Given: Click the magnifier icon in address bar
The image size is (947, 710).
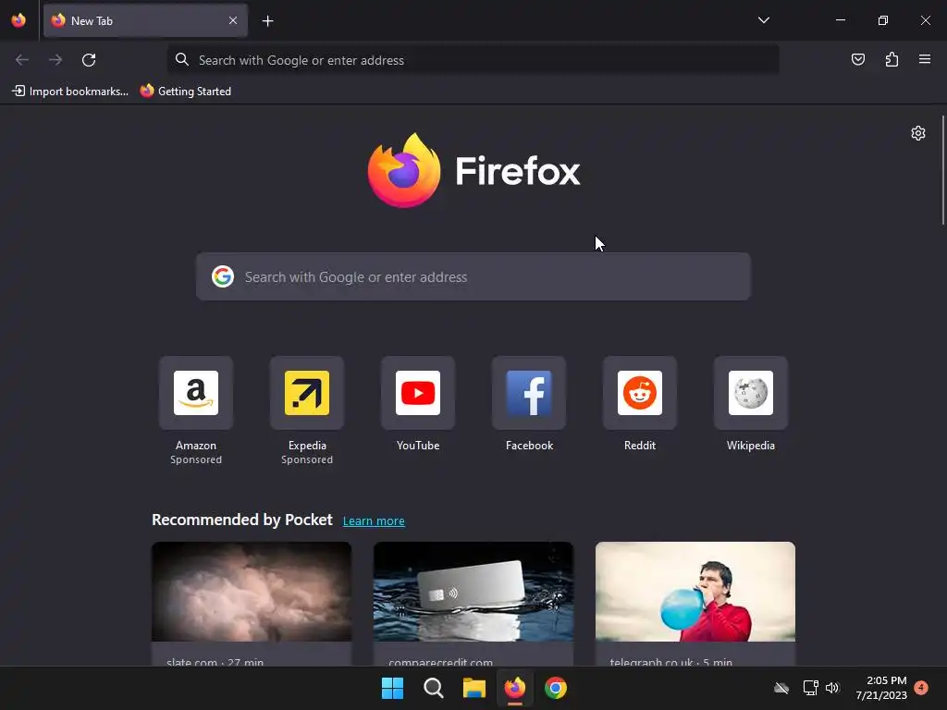Looking at the screenshot, I should (182, 59).
